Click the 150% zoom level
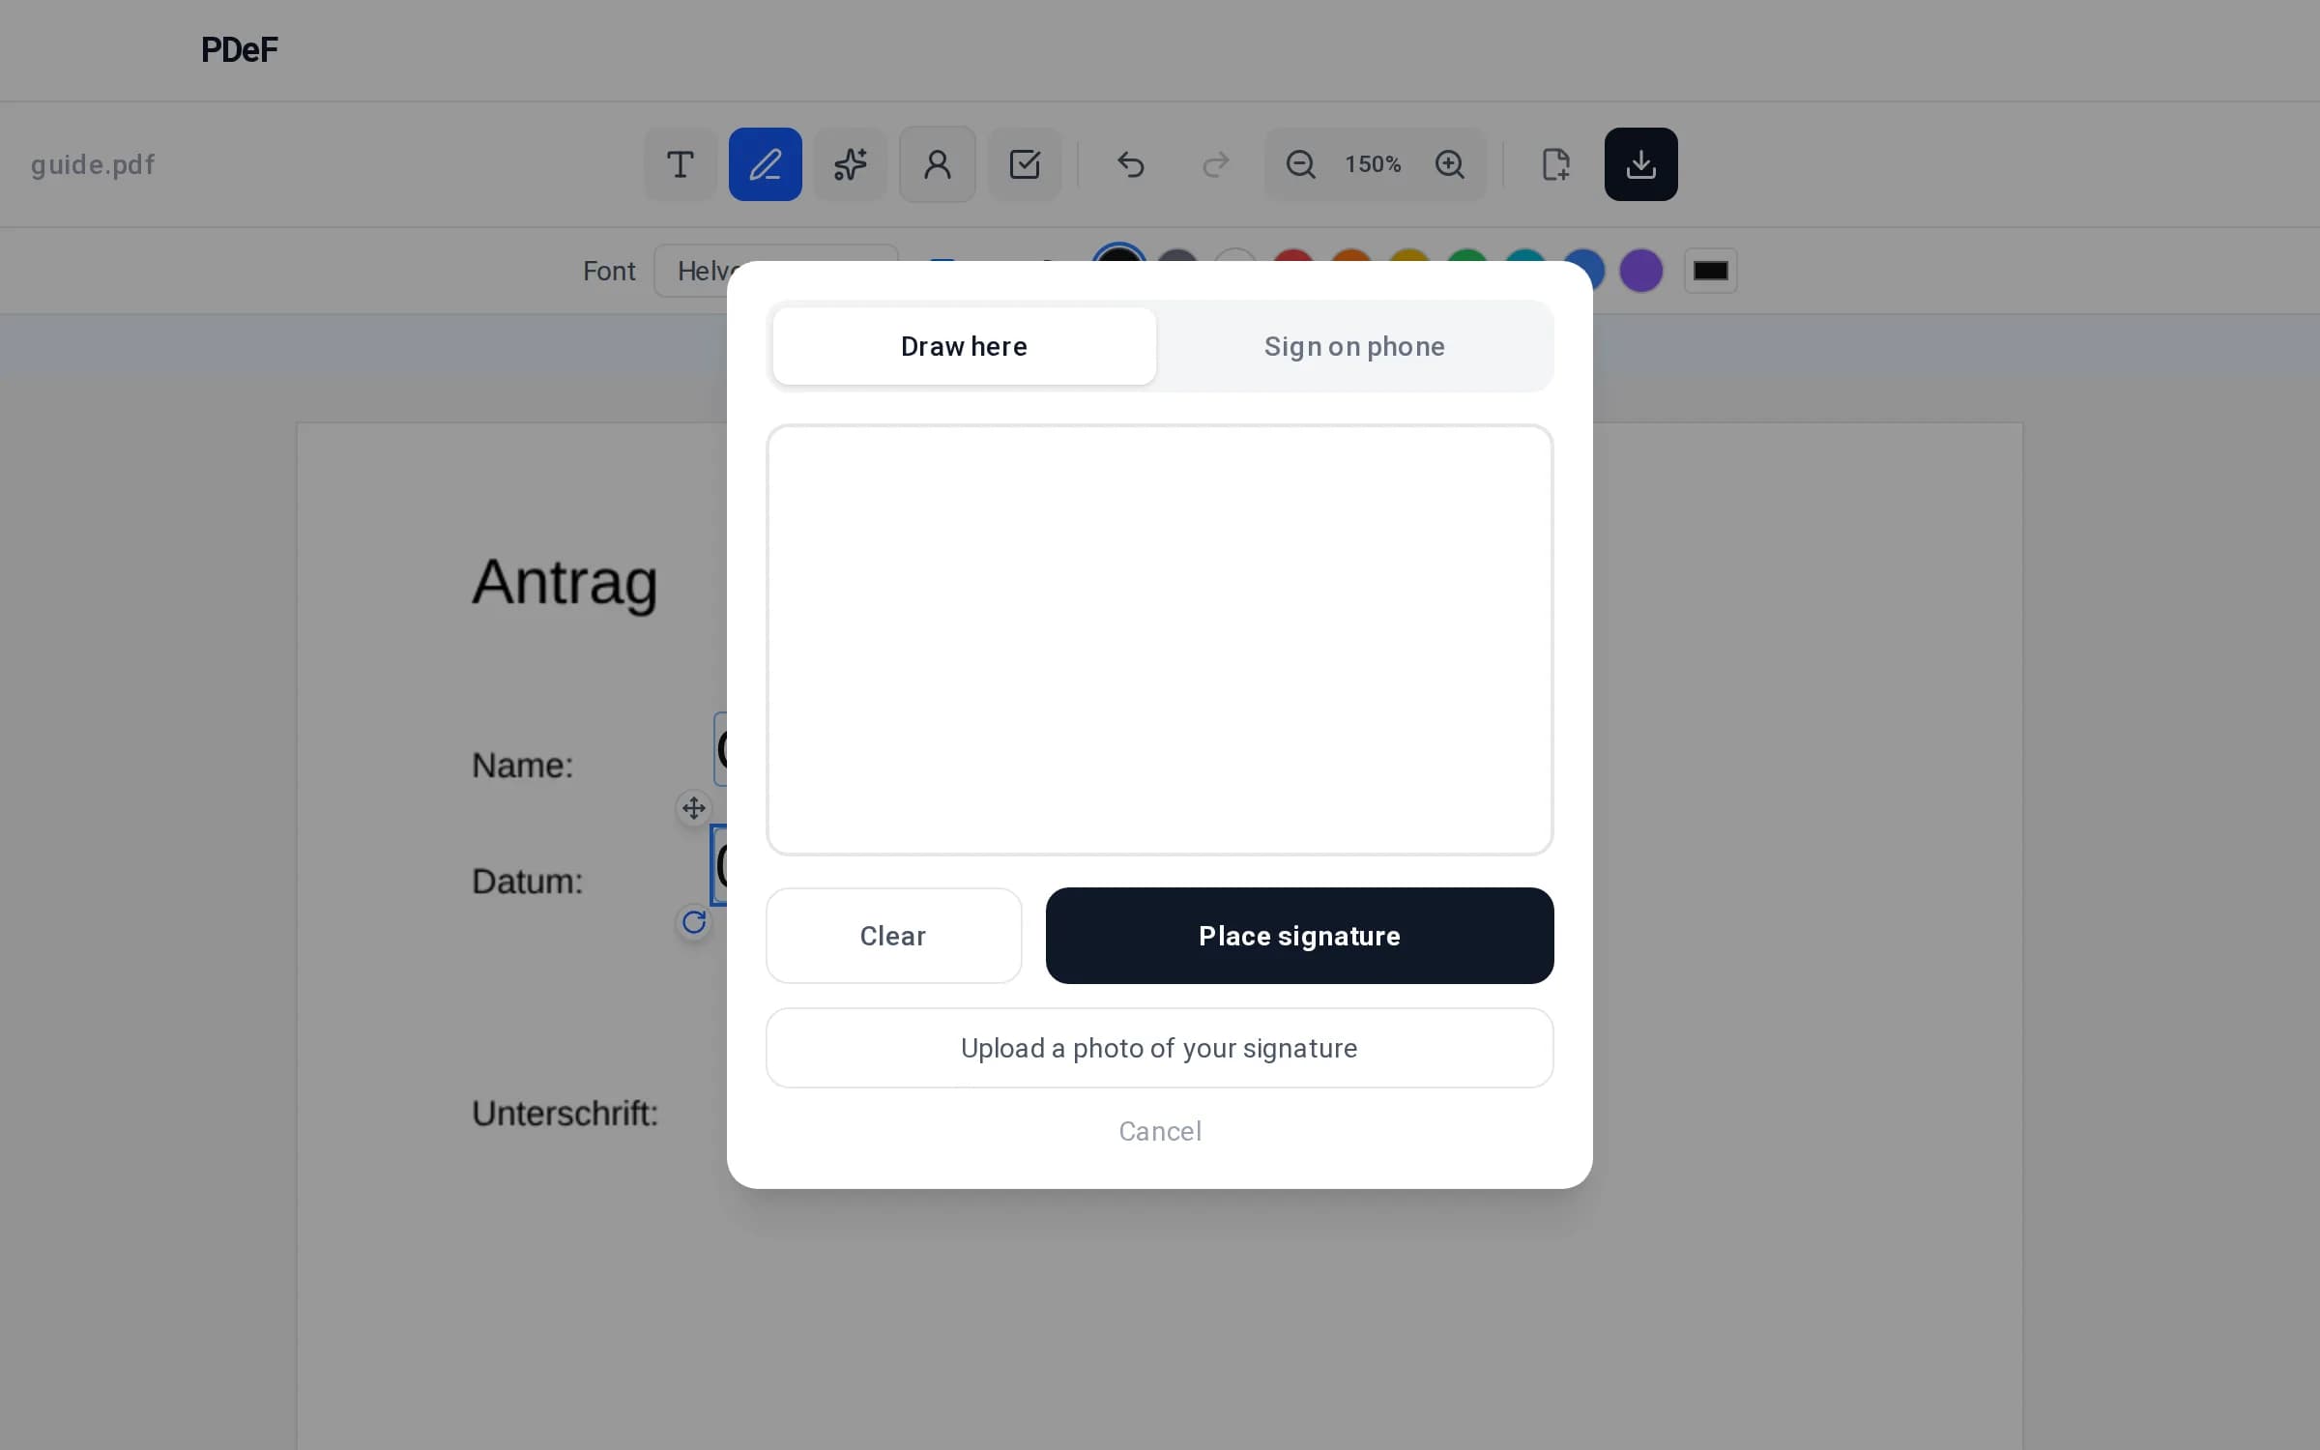 [1373, 164]
